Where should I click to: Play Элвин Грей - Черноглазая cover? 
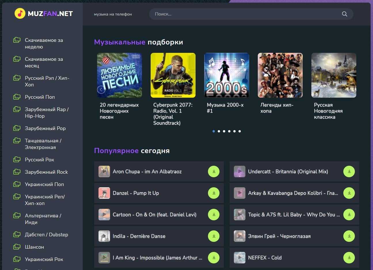240,236
